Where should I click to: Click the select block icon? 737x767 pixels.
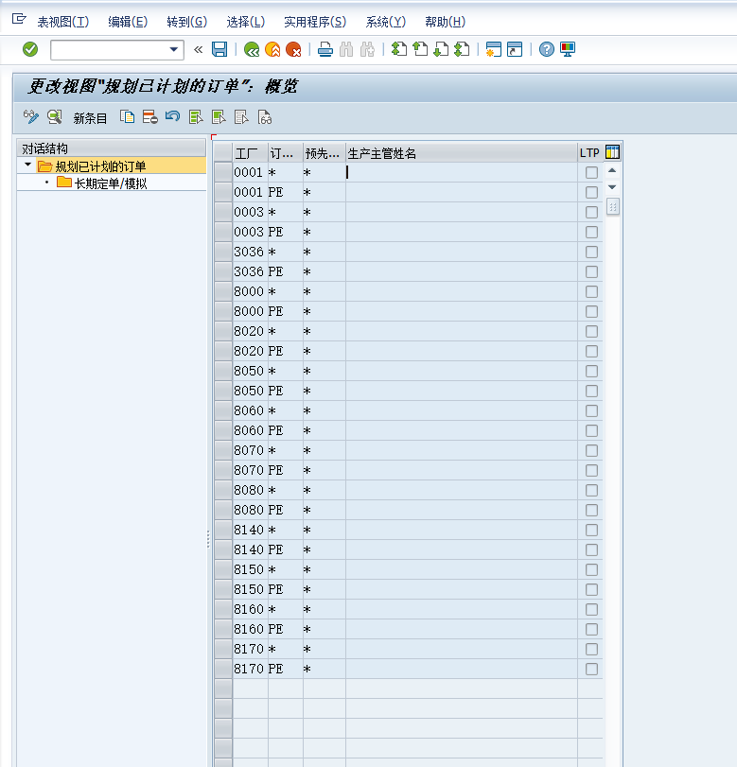[x=219, y=117]
